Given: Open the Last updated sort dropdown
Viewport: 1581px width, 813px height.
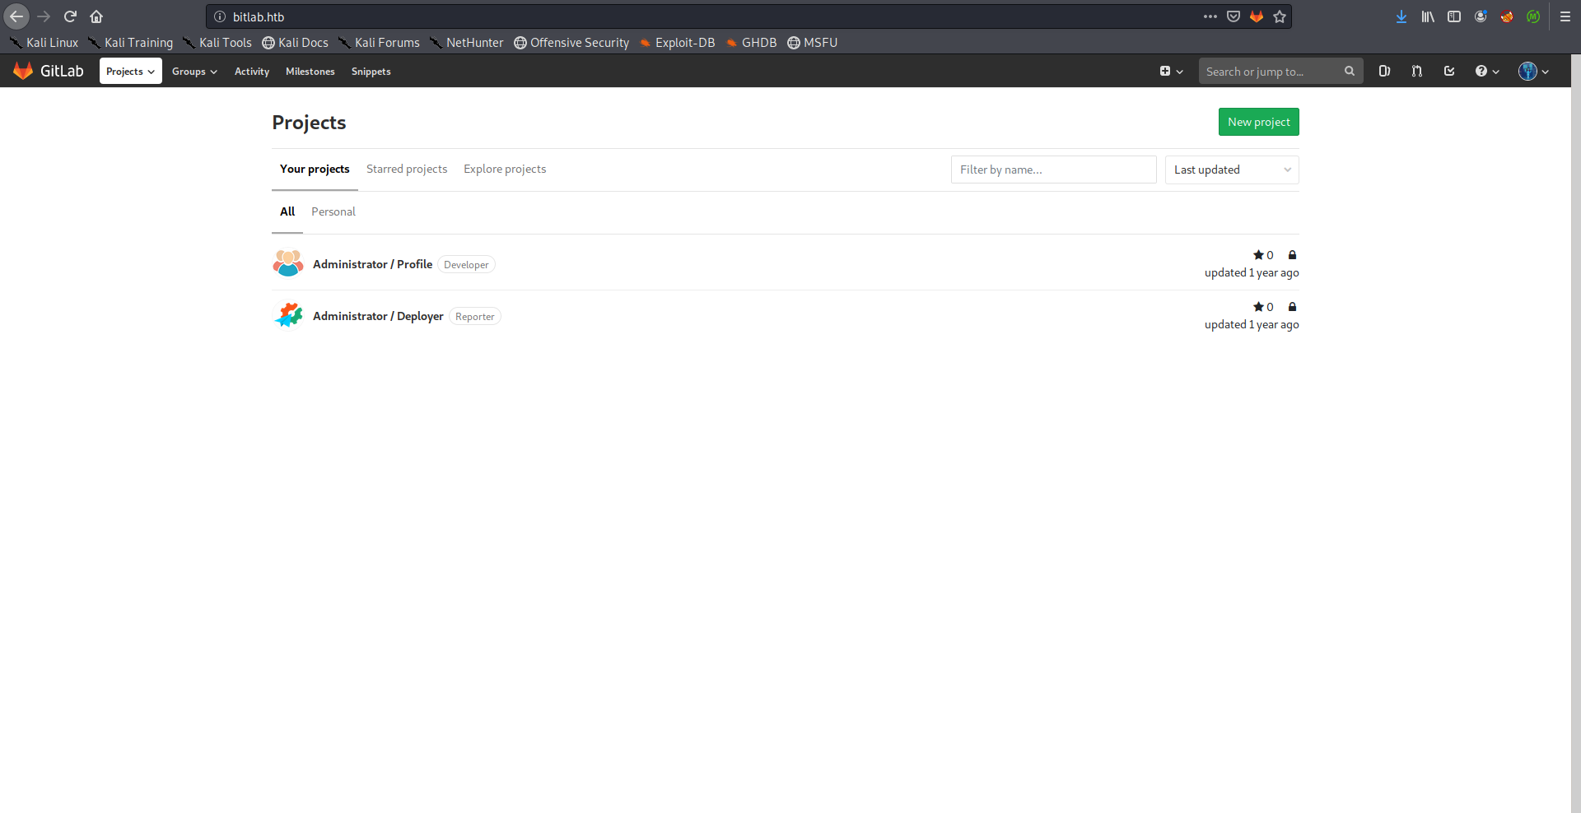Looking at the screenshot, I should [1231, 170].
